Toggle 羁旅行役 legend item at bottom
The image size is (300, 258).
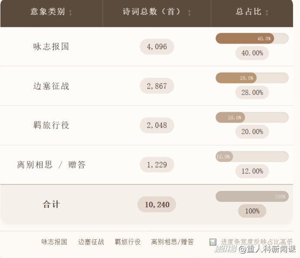click(128, 242)
